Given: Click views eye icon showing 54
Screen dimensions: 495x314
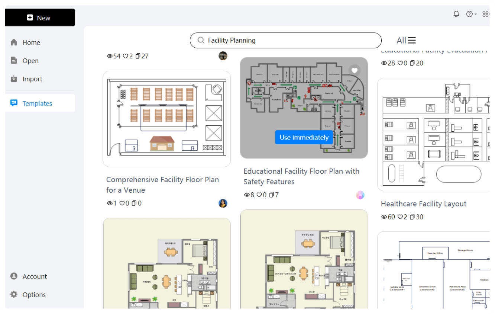Looking at the screenshot, I should click(x=110, y=56).
